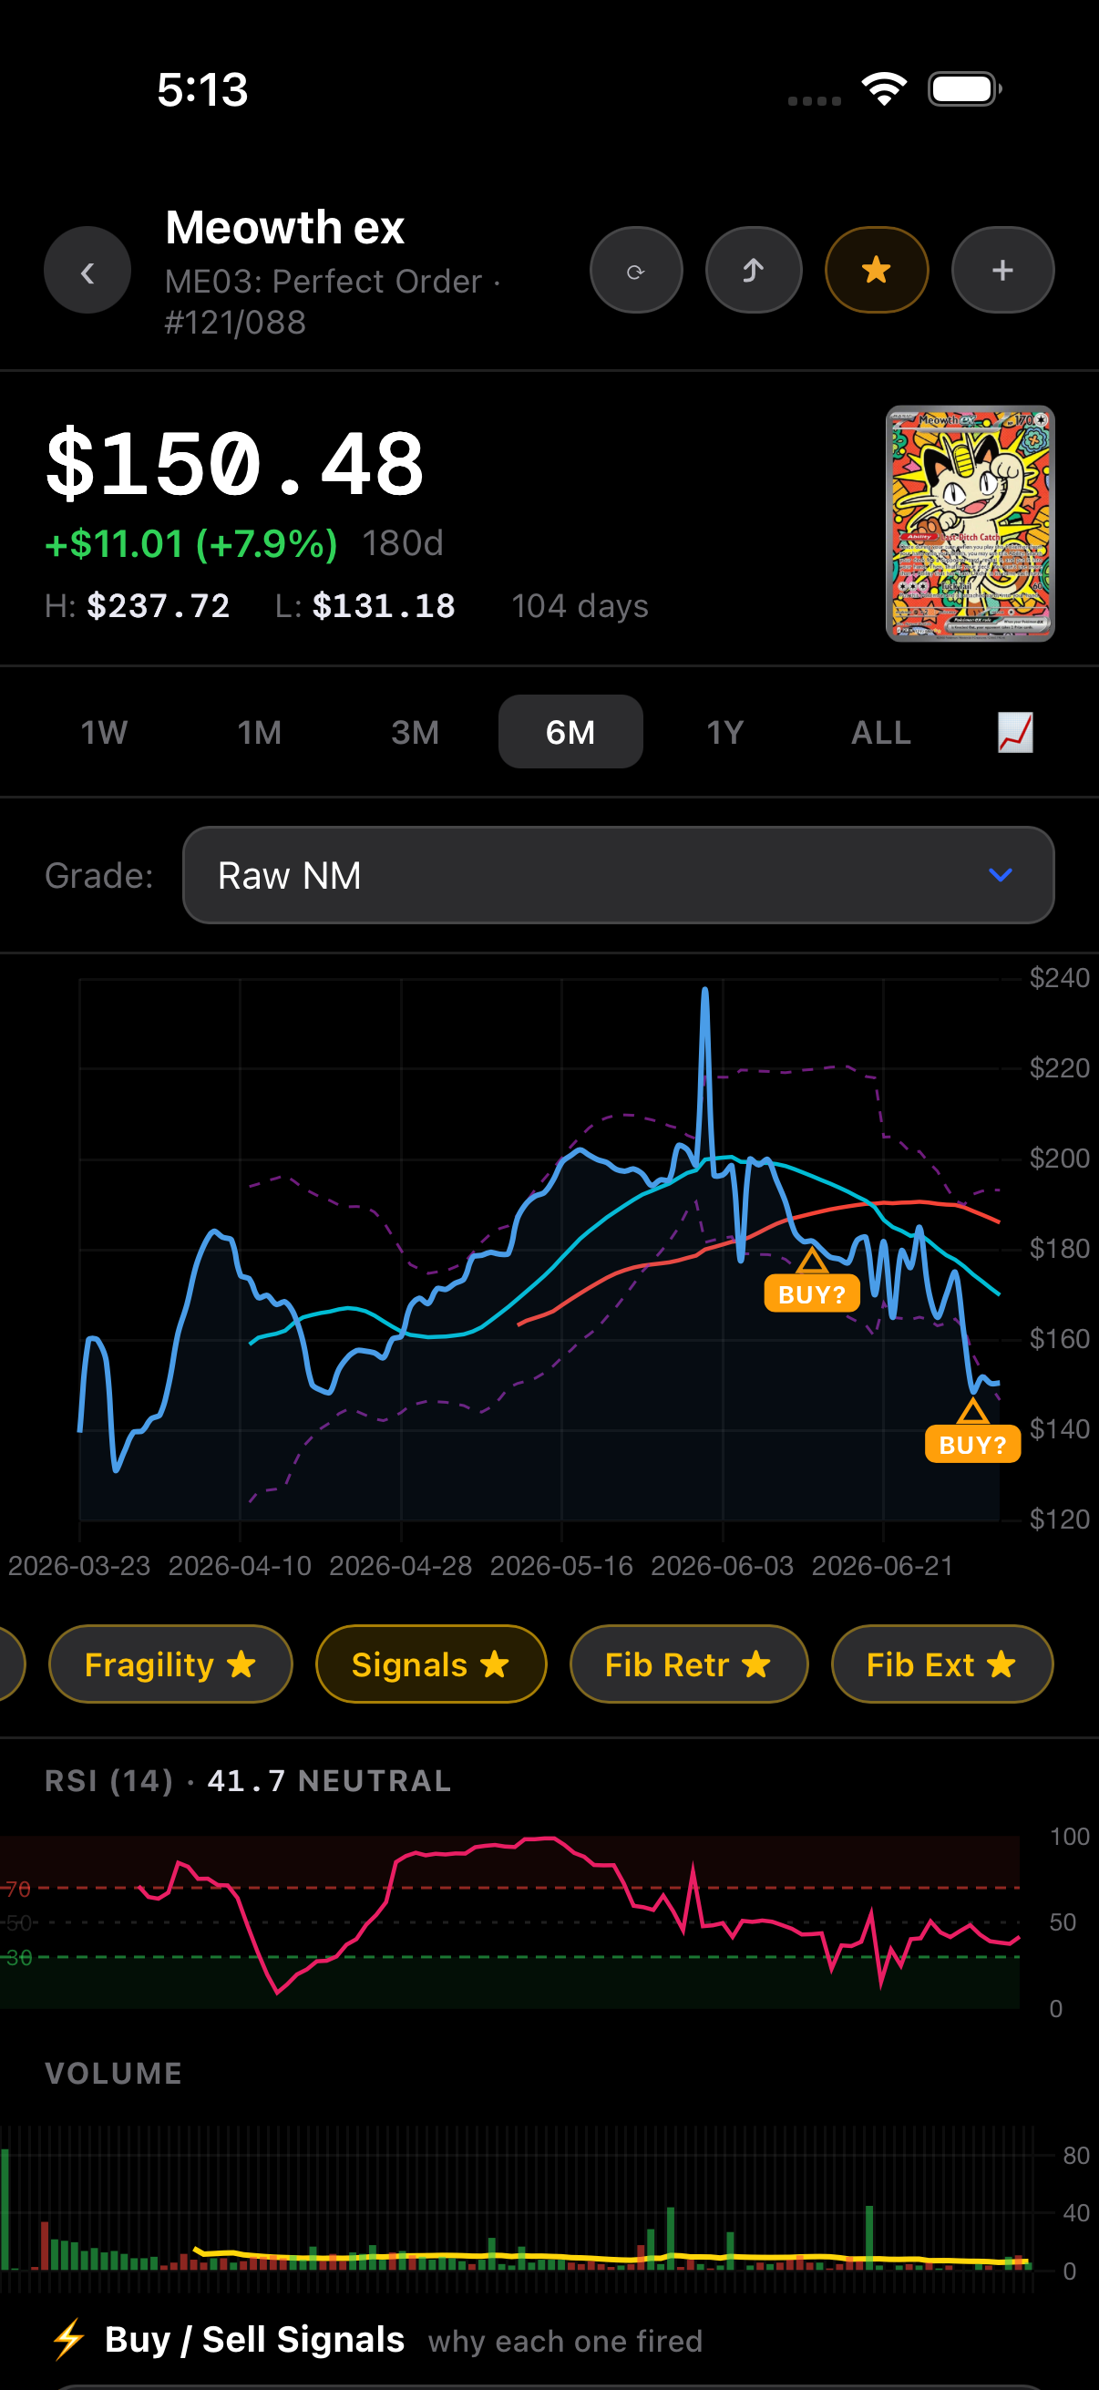Tap the 2026-06-03 date axis label

pos(722,1565)
